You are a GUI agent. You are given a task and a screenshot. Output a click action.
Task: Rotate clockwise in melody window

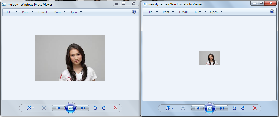pyautogui.click(x=104, y=108)
